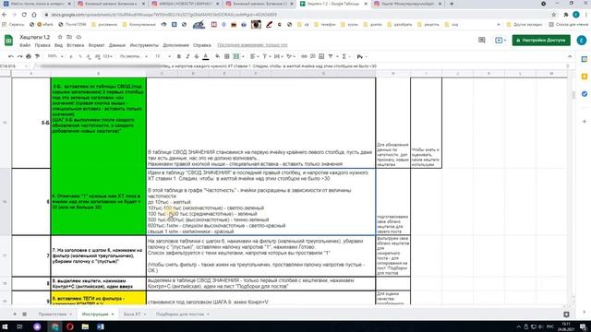Screen dimensions: 591x332
Task: Open the Keep notes side panel icon
Action: 585,77
